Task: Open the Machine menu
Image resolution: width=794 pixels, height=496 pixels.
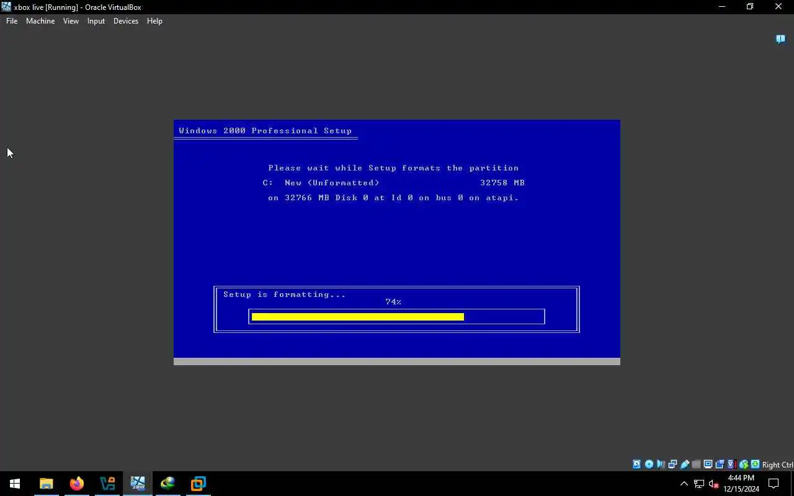Action: [x=40, y=21]
